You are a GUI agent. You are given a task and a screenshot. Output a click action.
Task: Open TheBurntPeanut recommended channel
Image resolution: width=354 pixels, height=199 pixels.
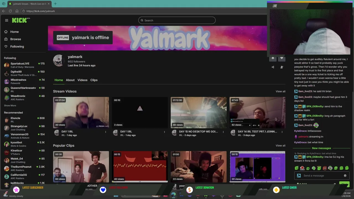(24, 168)
